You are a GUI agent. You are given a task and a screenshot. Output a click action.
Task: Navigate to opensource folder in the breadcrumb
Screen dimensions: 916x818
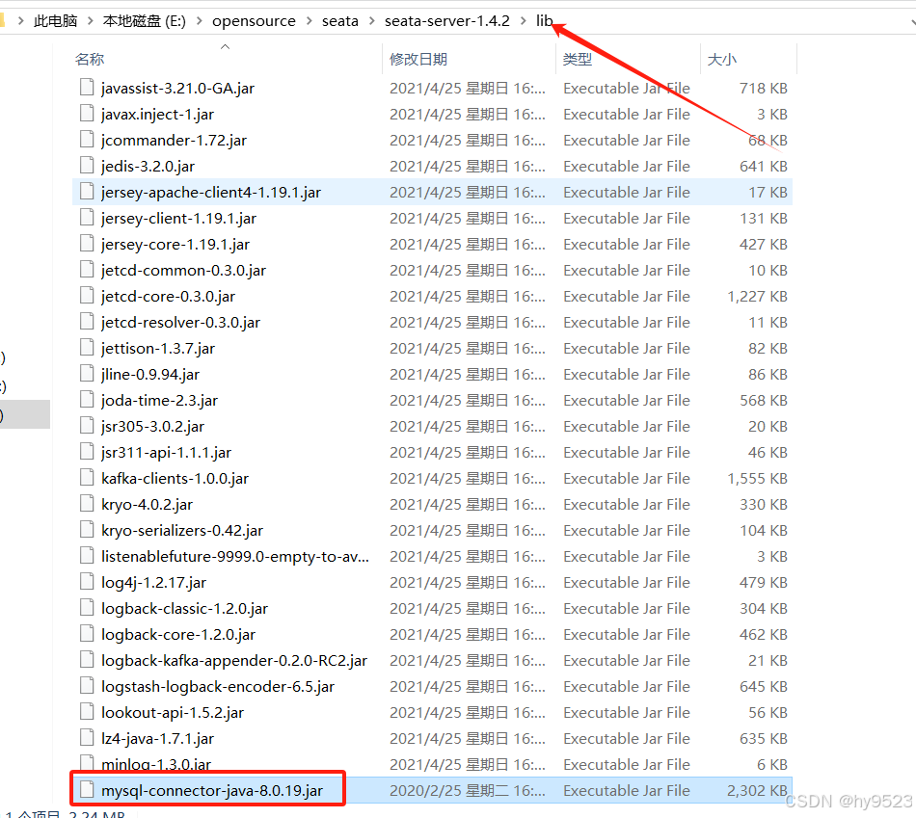[255, 21]
